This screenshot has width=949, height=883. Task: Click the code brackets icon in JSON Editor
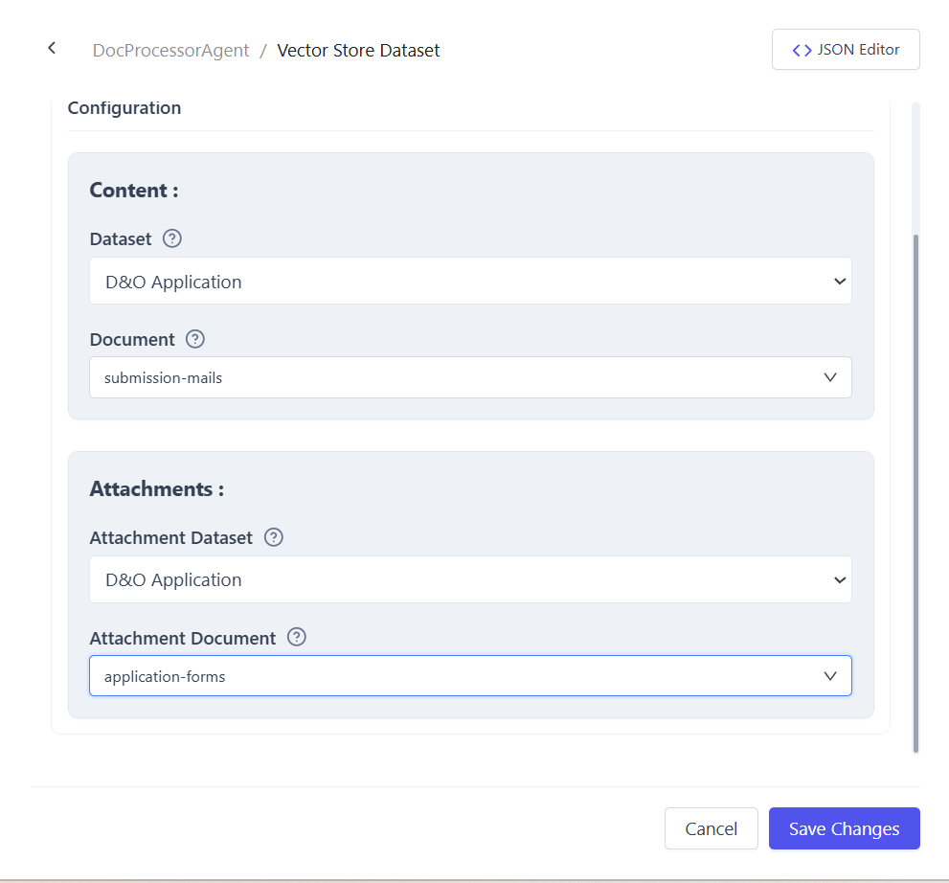click(x=802, y=50)
